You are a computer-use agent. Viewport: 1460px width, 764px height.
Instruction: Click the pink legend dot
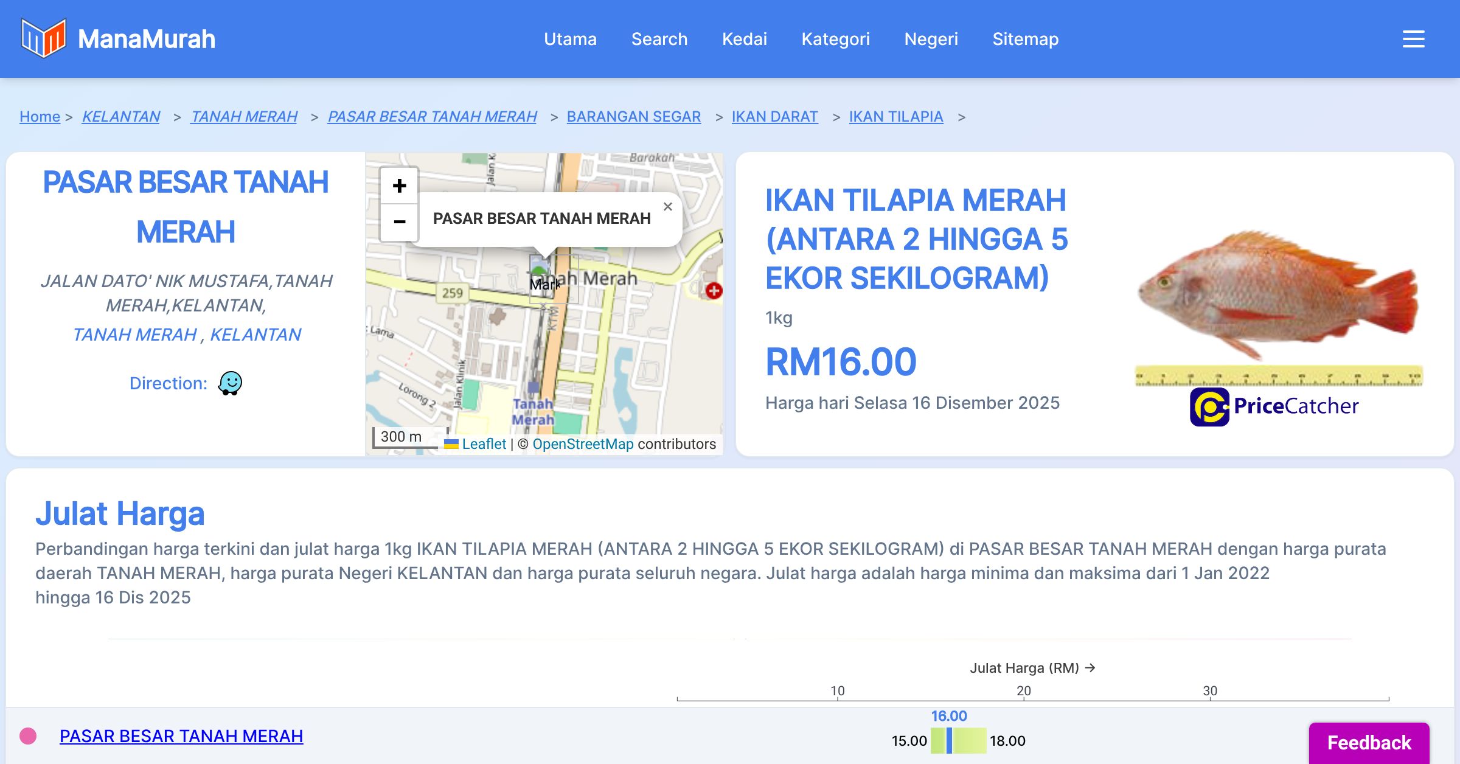28,736
